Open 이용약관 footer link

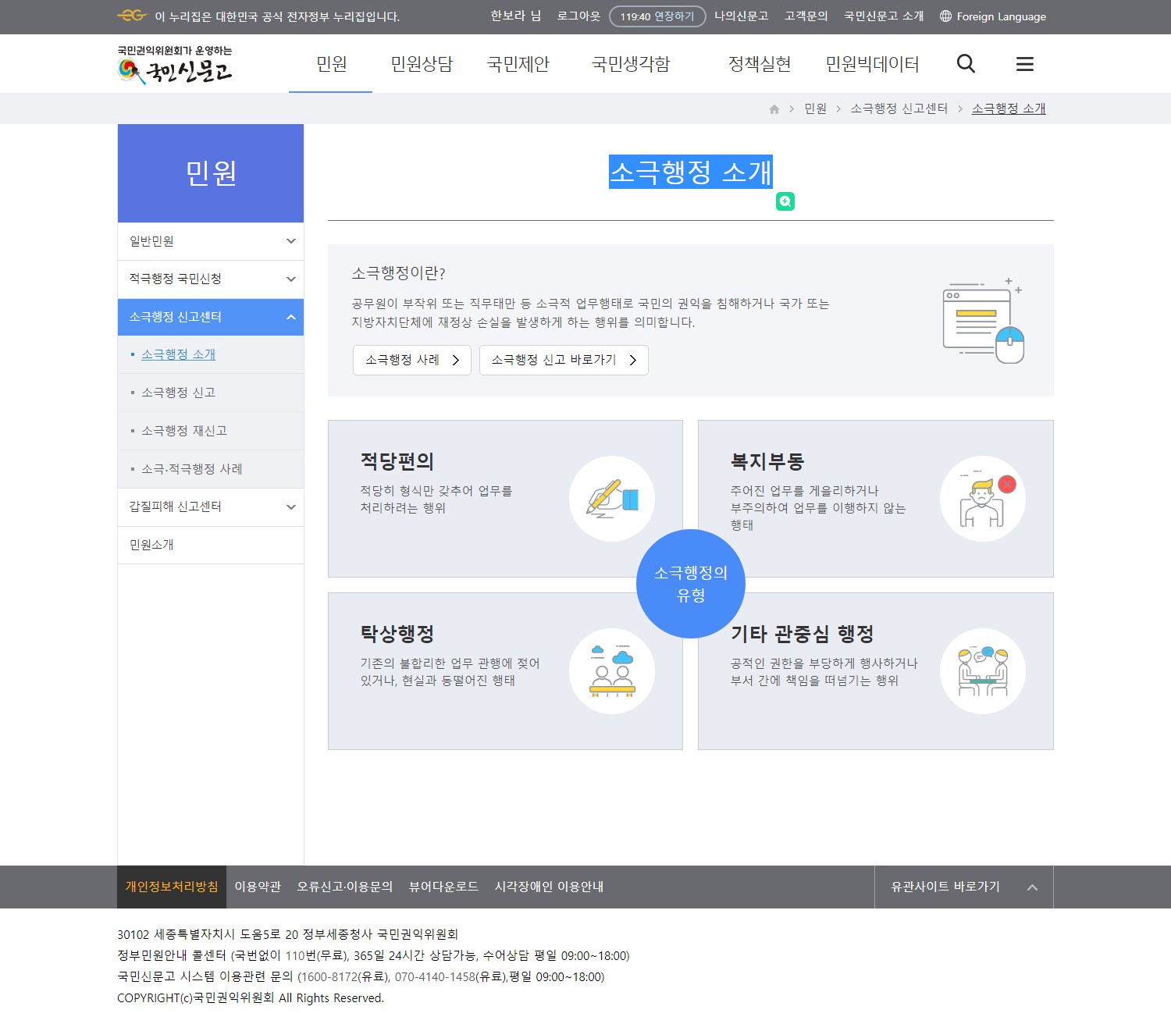click(x=258, y=887)
